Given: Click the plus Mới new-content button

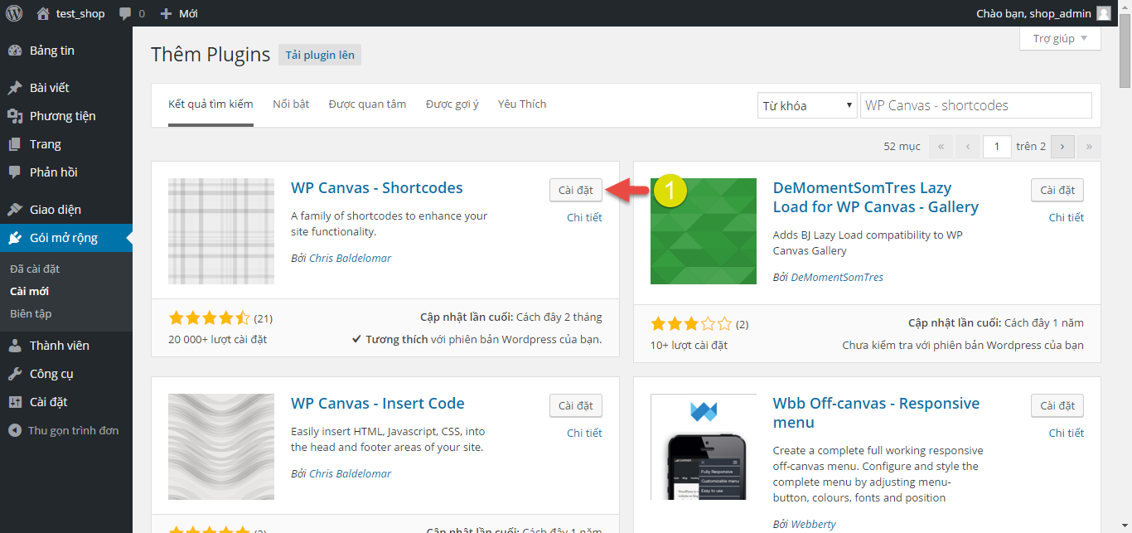Looking at the screenshot, I should tap(178, 13).
